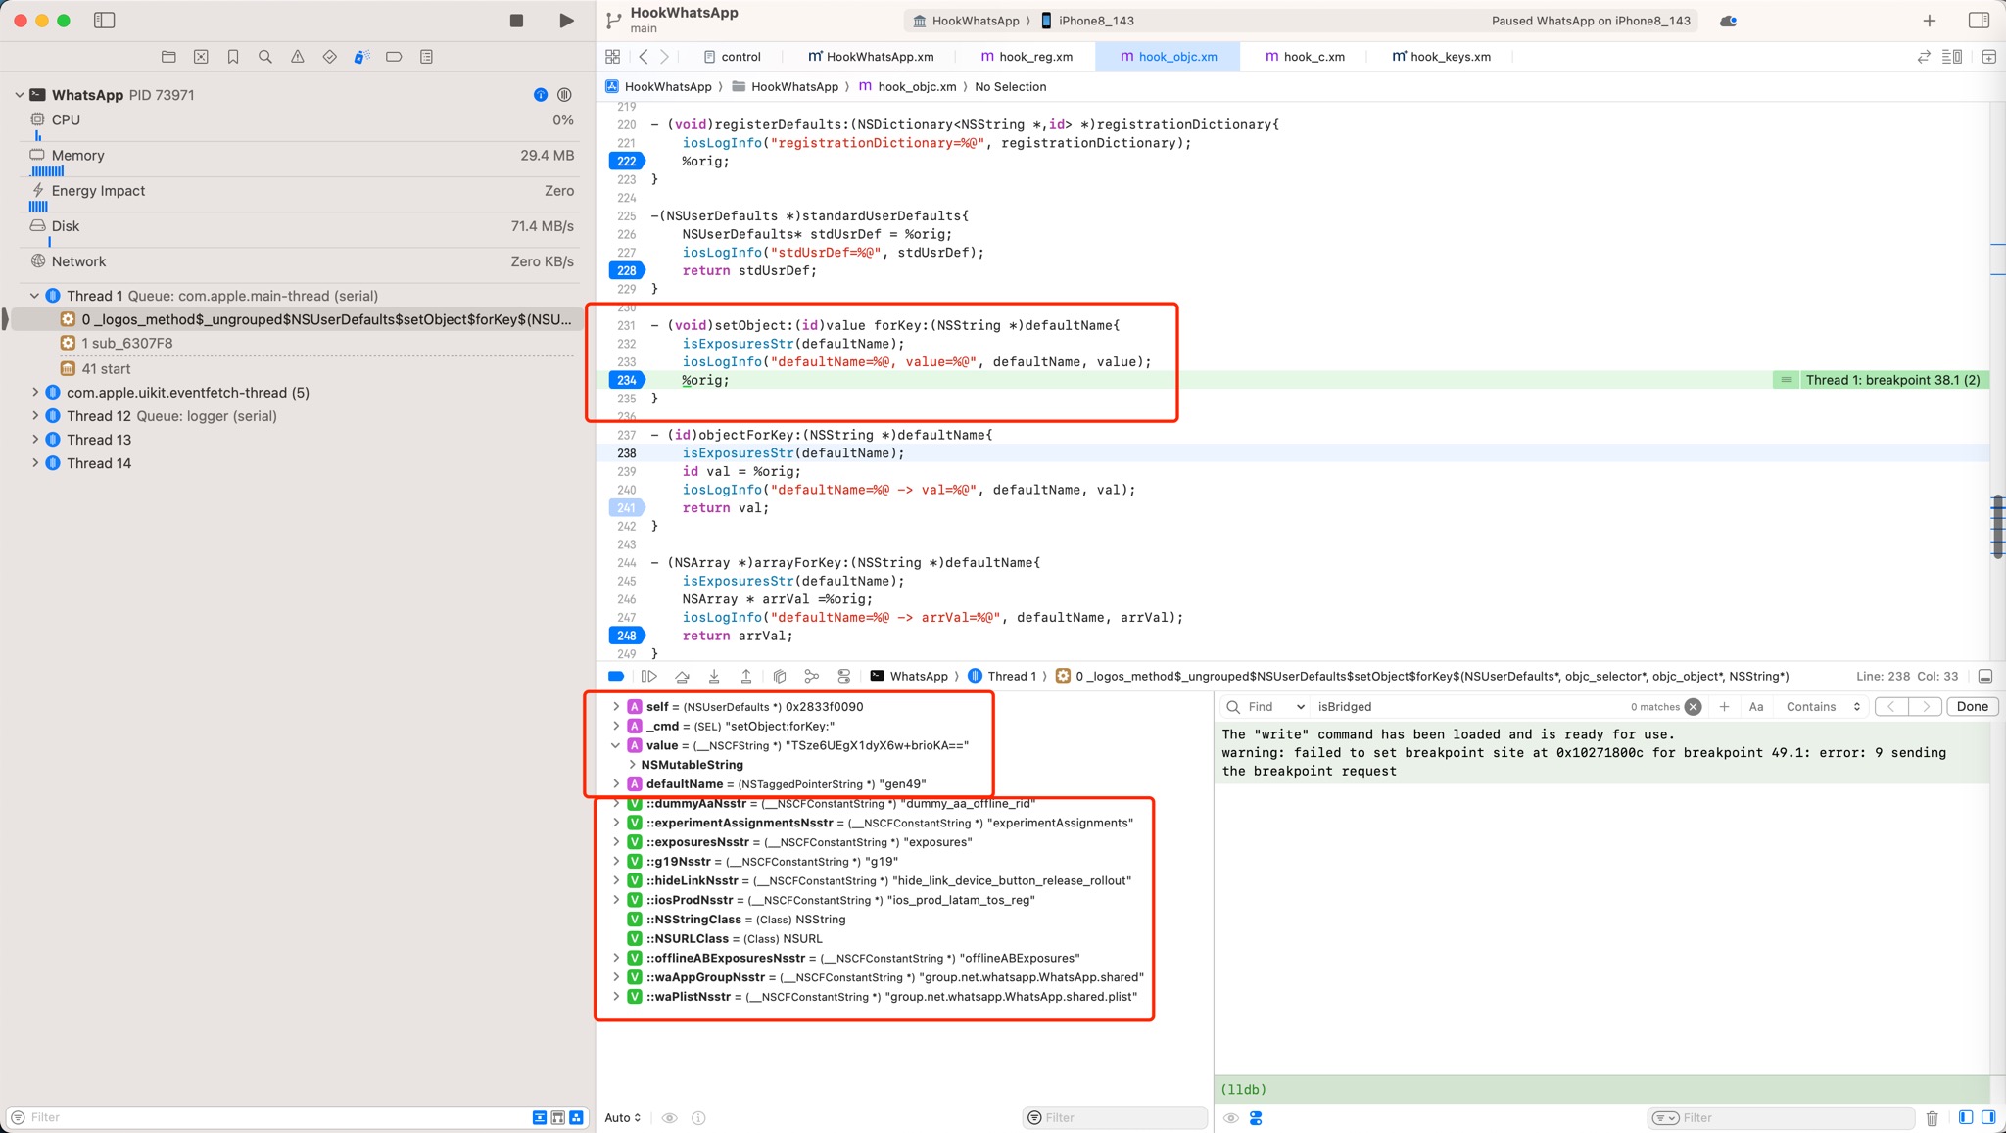
Task: Open the source control navigator
Action: [201, 57]
